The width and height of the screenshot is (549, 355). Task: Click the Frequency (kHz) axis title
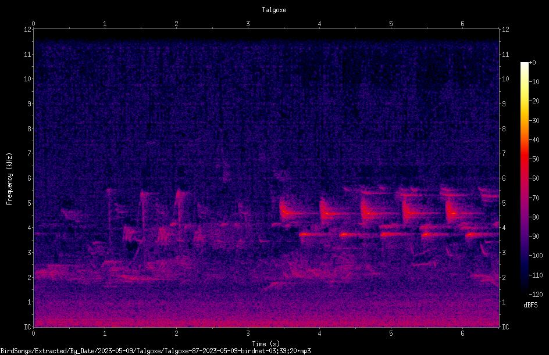coord(9,179)
